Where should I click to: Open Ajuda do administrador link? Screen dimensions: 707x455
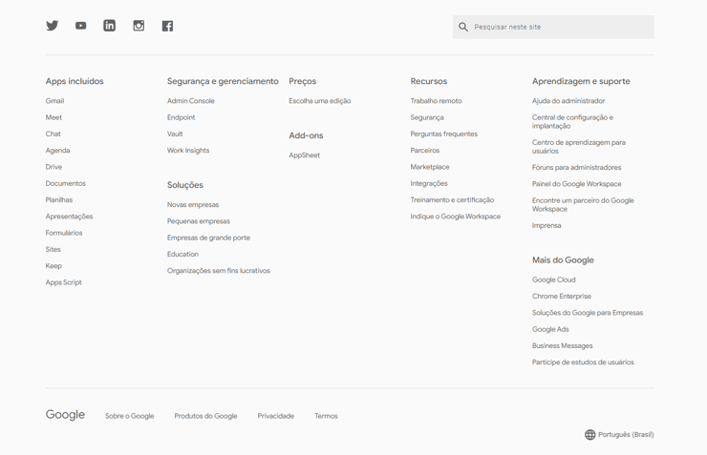tap(568, 101)
